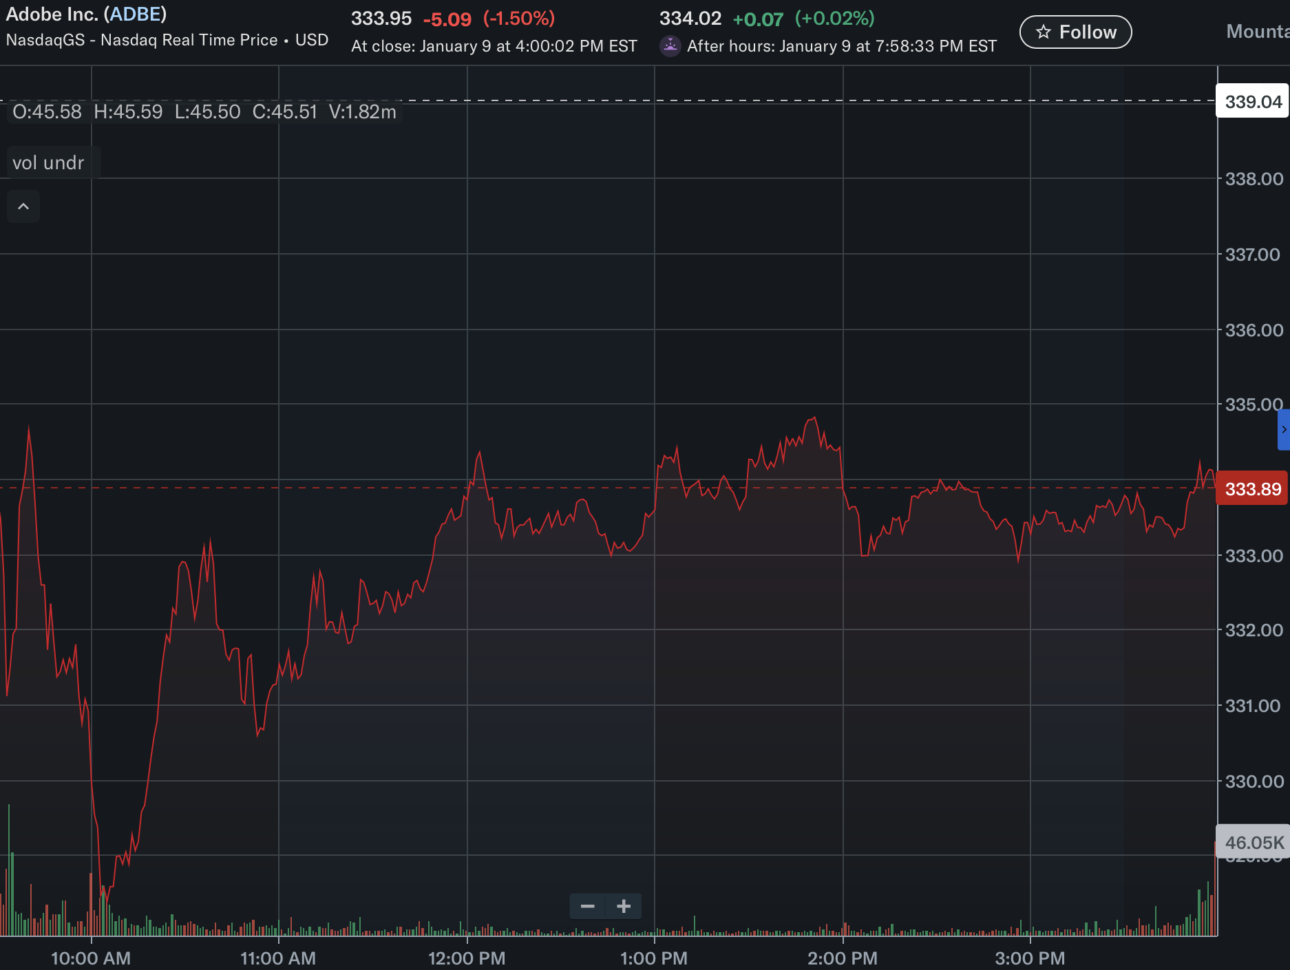Select the vol undr indicator label
Viewport: 1290px width, 970px height.
(48, 163)
